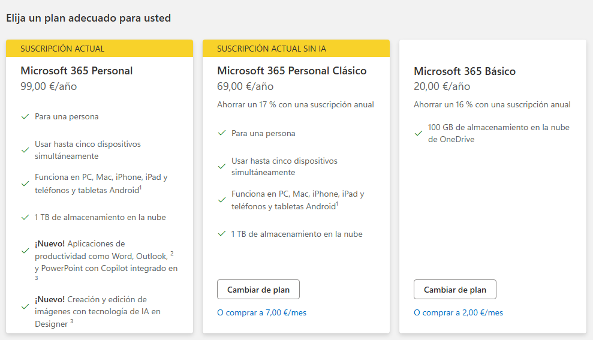
Task: Click 'Funciona en PC, Mac, iPhone' text in Personal
Action: (101, 183)
